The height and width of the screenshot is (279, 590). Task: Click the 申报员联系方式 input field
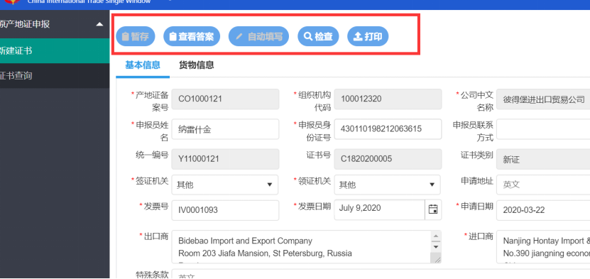coord(543,130)
